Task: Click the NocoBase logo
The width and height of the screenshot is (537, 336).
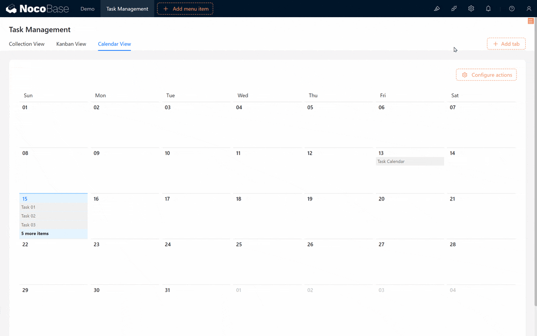Action: [38, 9]
